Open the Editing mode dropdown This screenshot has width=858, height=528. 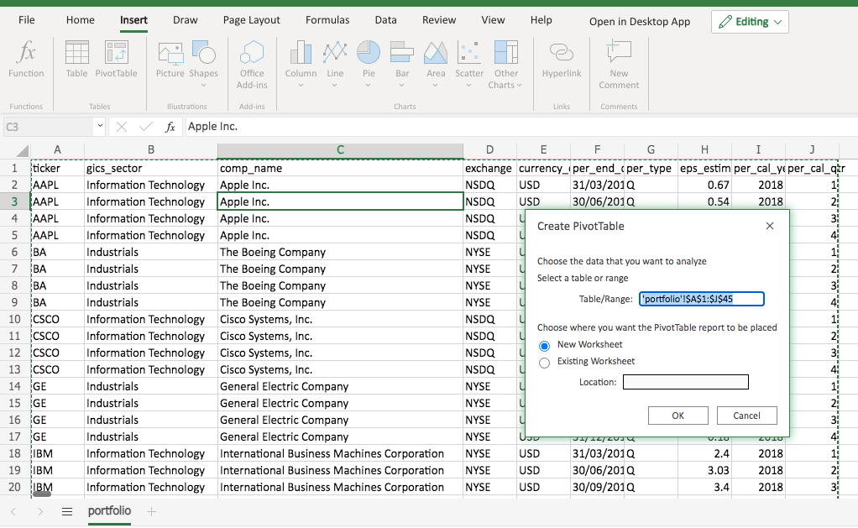pyautogui.click(x=750, y=22)
